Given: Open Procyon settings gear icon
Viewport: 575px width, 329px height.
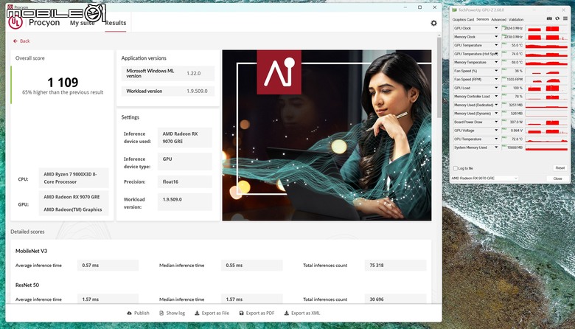Looking at the screenshot, I should click(x=433, y=23).
